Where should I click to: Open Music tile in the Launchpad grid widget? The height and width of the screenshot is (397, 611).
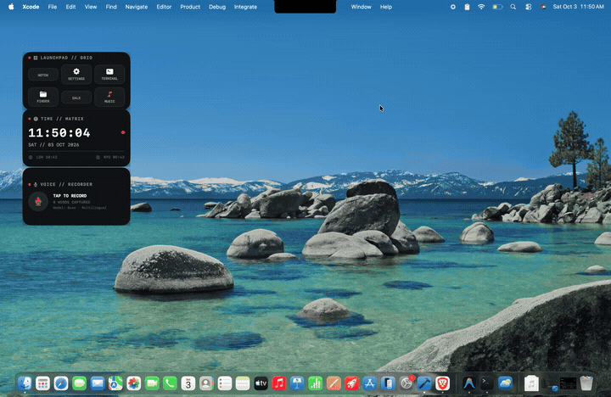click(x=109, y=97)
